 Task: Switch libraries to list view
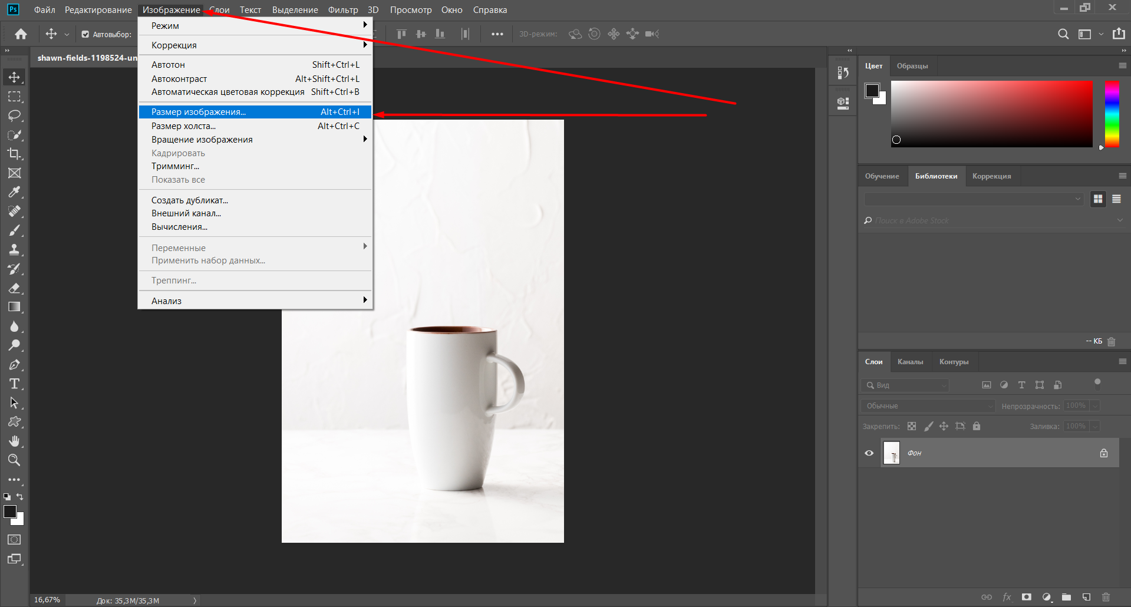tap(1116, 199)
